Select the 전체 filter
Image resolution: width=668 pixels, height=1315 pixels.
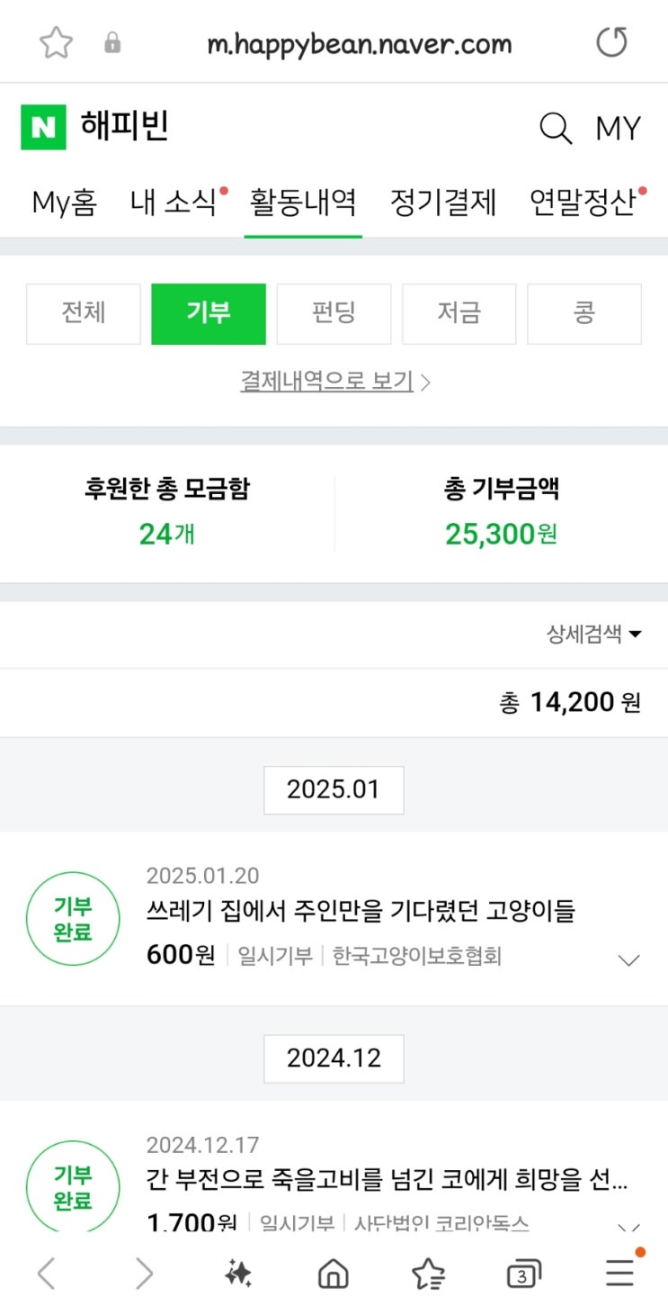(x=84, y=313)
